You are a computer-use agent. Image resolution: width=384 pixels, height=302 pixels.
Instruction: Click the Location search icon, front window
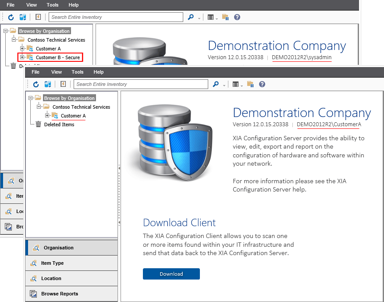[x=34, y=278]
